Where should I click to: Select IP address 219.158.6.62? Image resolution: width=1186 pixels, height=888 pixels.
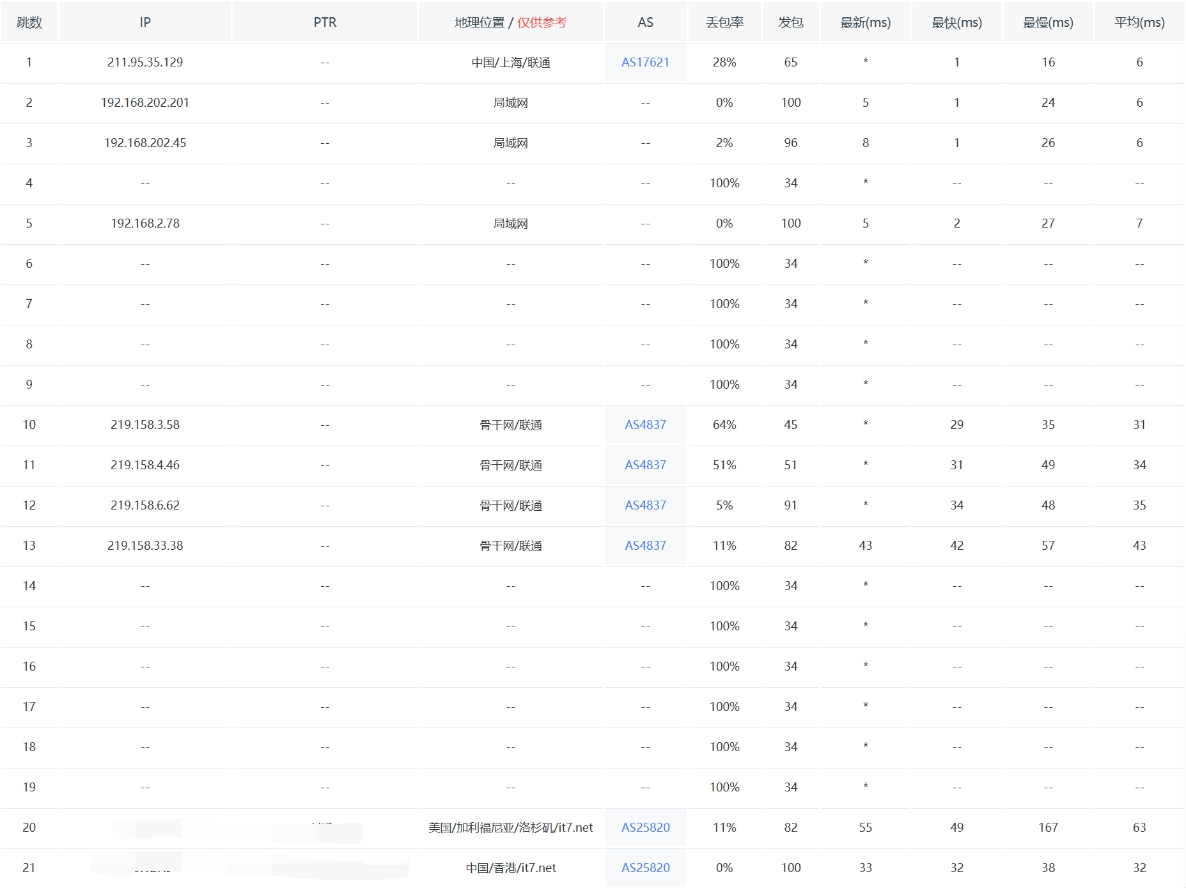pos(145,505)
